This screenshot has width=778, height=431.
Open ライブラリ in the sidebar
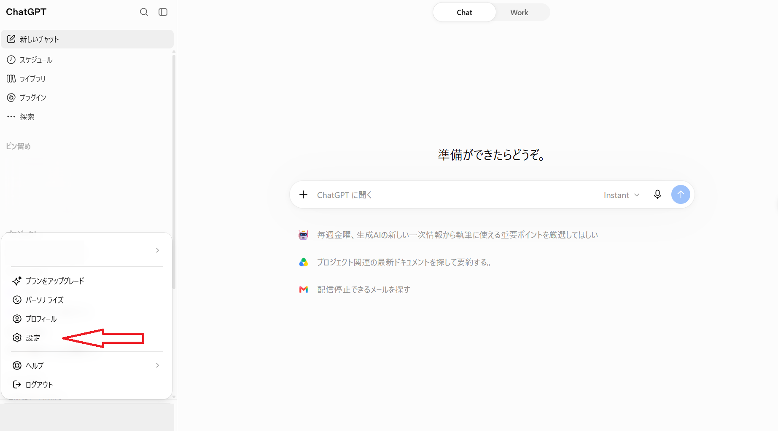87,79
